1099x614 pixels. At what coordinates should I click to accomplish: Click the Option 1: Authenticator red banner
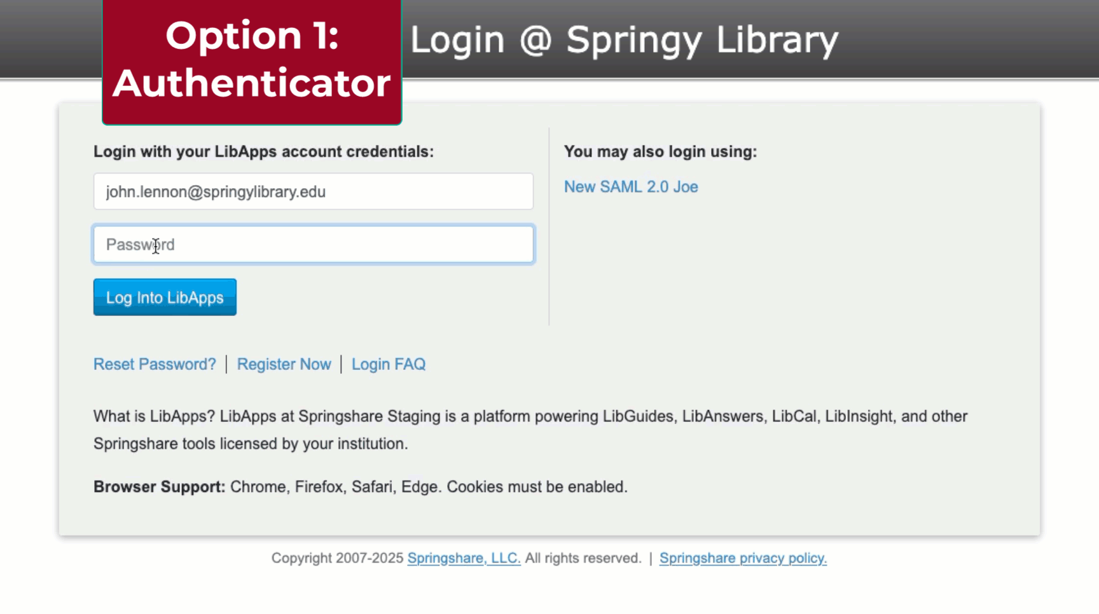pos(252,60)
